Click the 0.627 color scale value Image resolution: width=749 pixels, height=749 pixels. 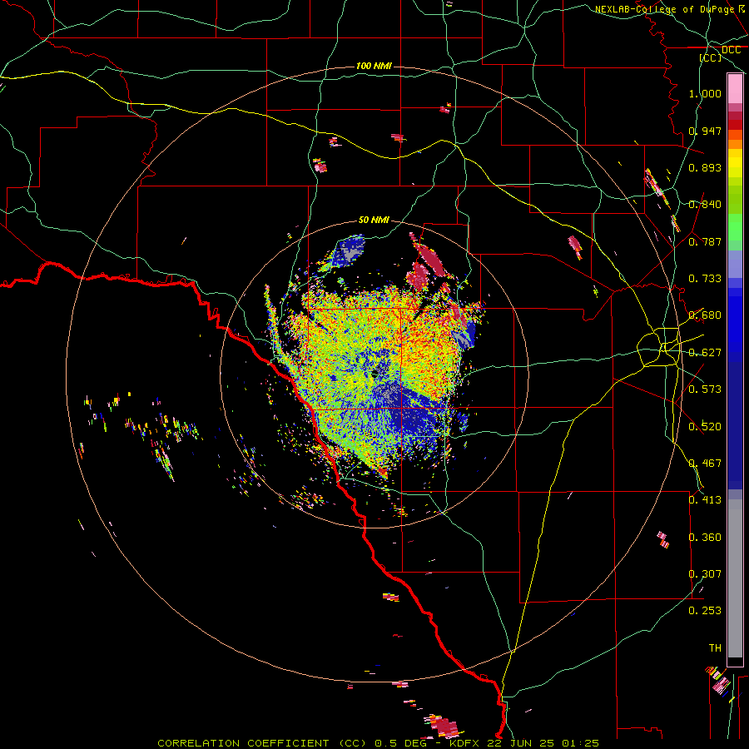(705, 353)
